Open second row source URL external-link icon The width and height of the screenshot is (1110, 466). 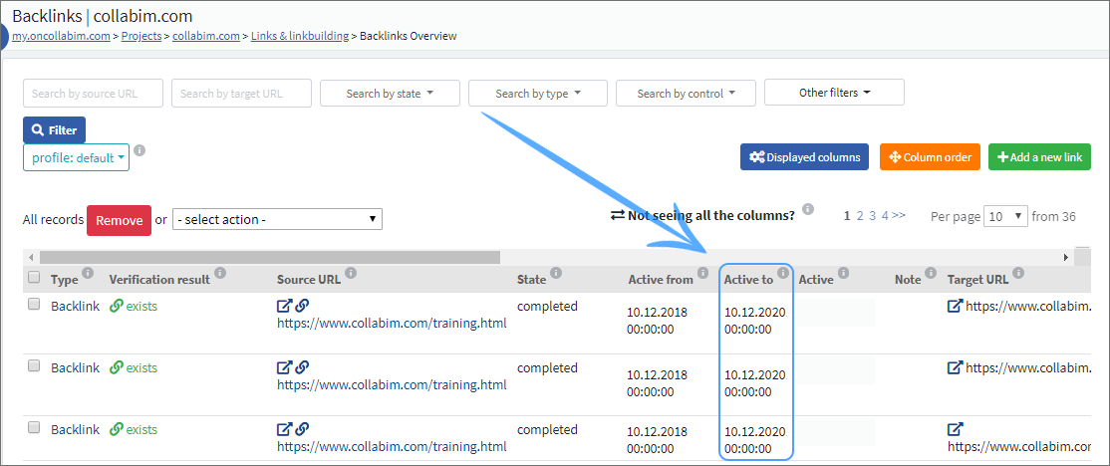(x=284, y=367)
